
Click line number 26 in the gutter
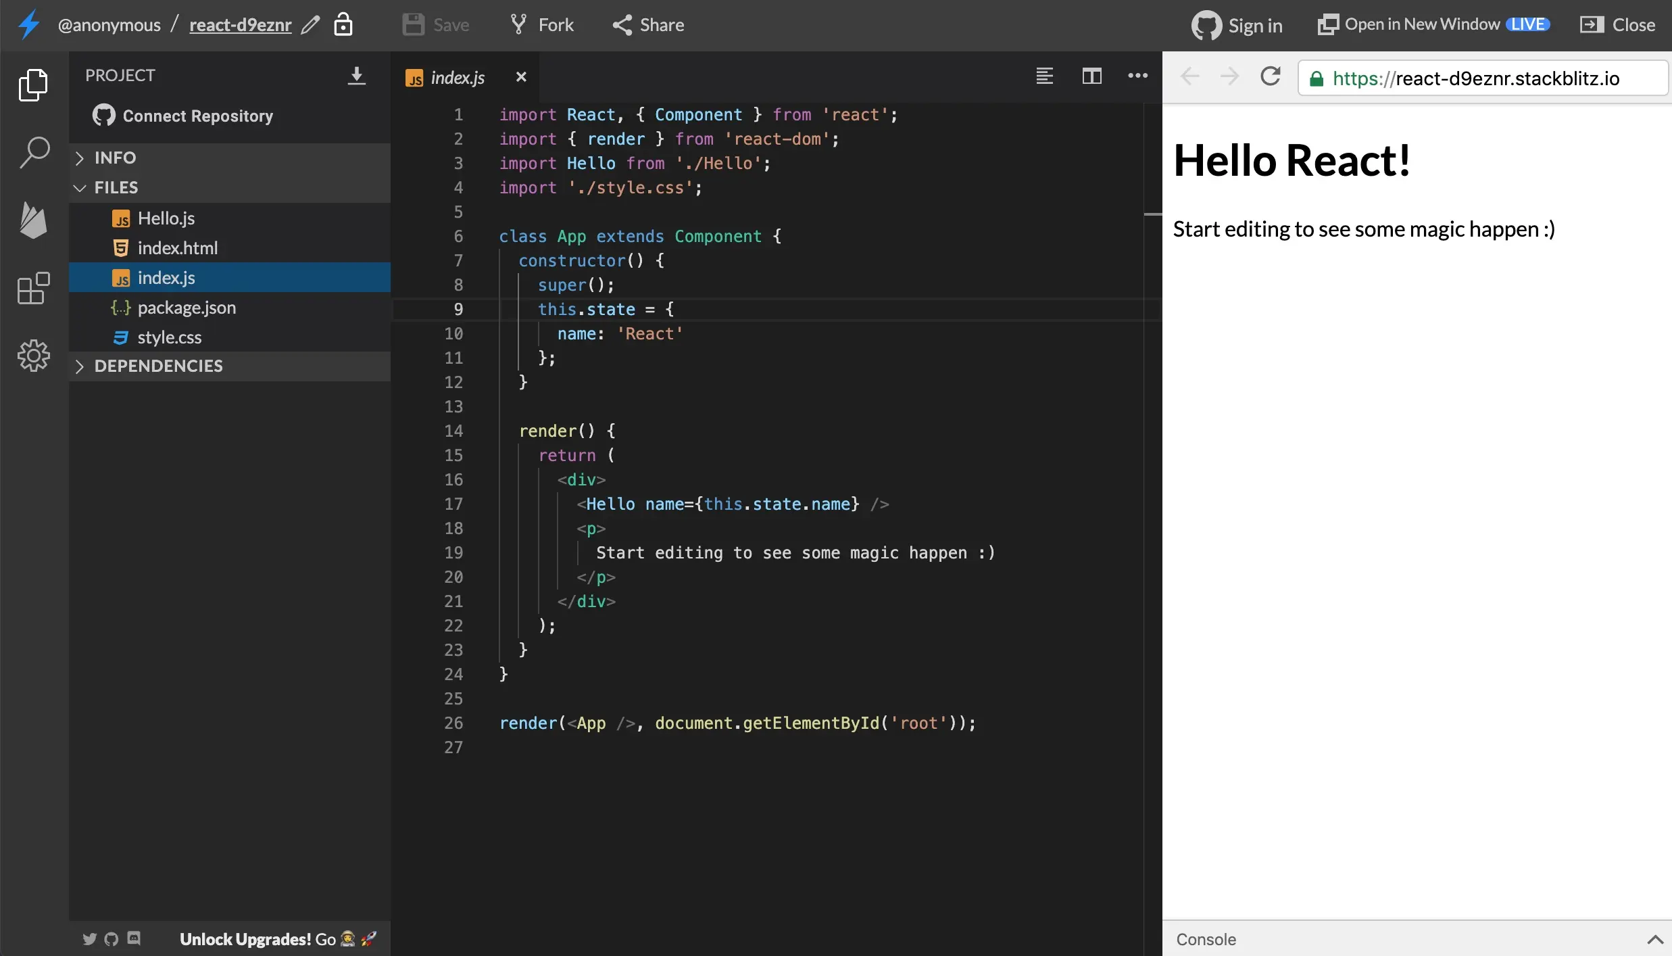point(453,723)
